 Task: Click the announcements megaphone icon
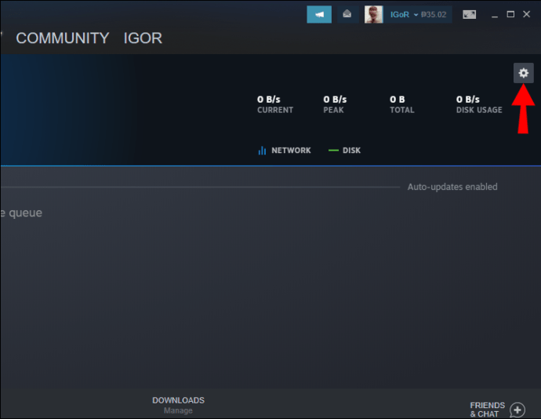point(319,14)
